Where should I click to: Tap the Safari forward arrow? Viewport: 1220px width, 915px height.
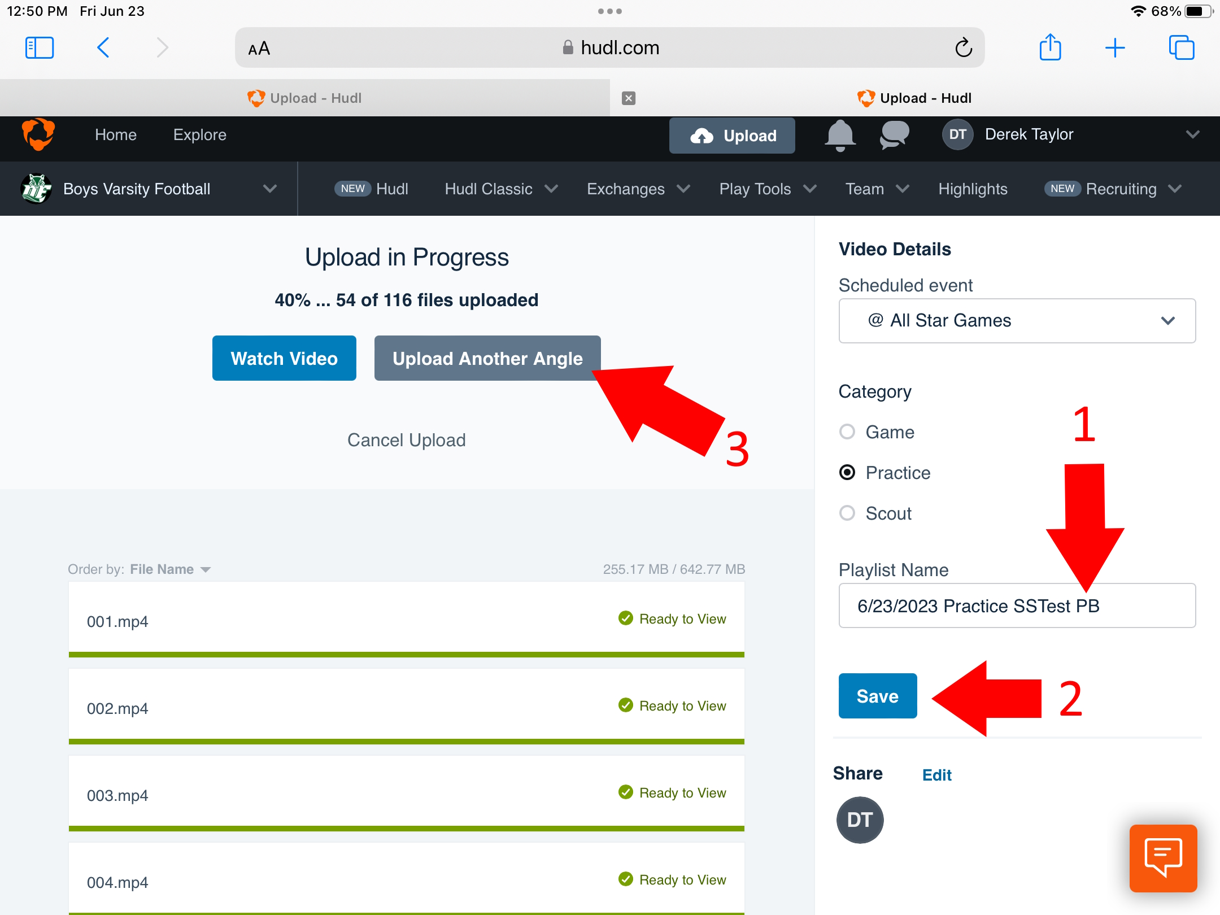(163, 48)
